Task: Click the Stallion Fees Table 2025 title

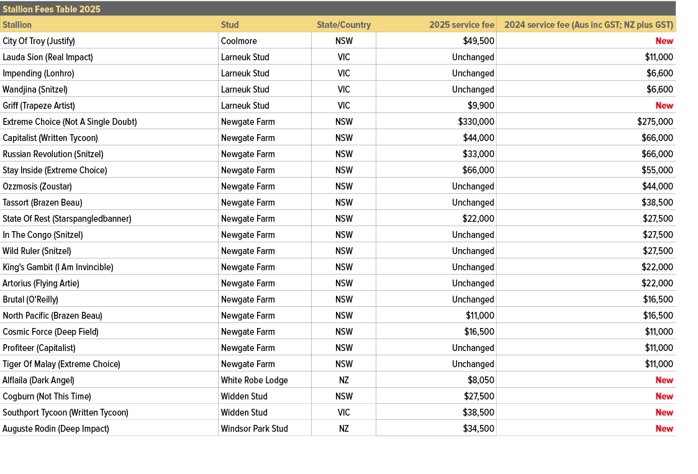Action: pos(52,9)
